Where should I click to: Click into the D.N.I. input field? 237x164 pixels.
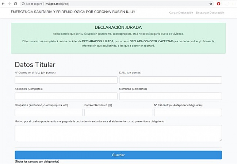pos(170,80)
